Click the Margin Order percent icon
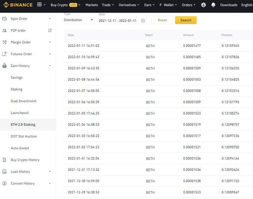Viewport: 253px width, 199px height. pyautogui.click(x=5, y=42)
